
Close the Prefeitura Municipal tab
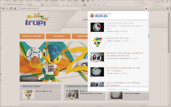click(x=26, y=5)
